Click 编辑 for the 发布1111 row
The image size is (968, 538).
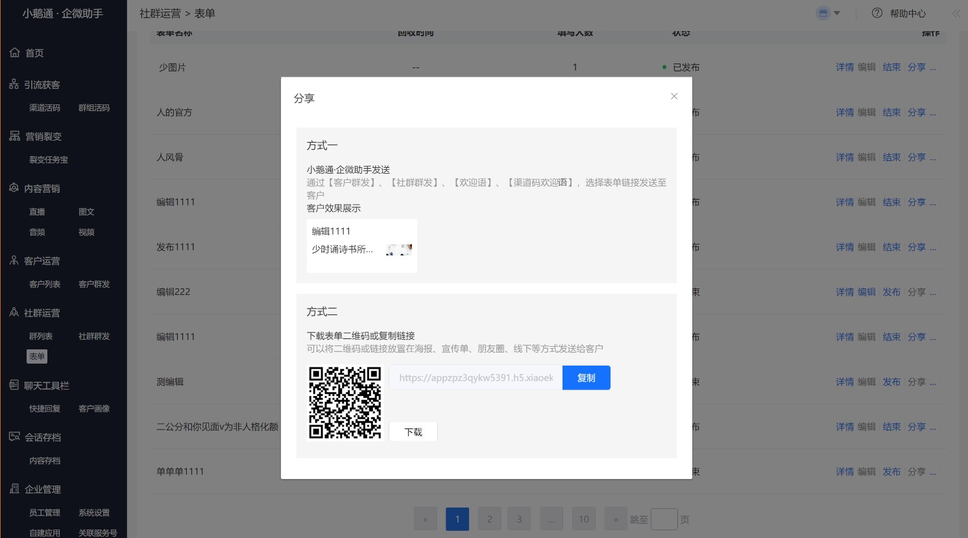click(x=867, y=247)
